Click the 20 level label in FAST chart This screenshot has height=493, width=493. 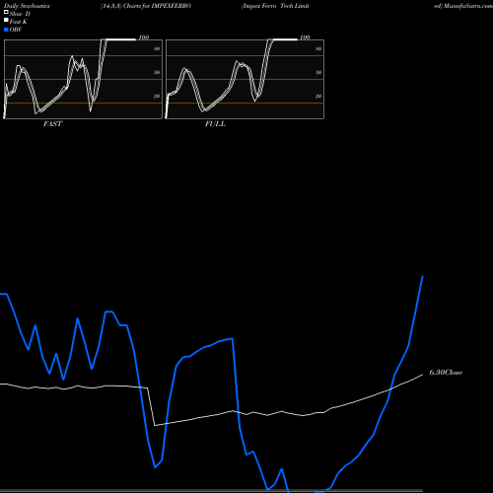157,96
